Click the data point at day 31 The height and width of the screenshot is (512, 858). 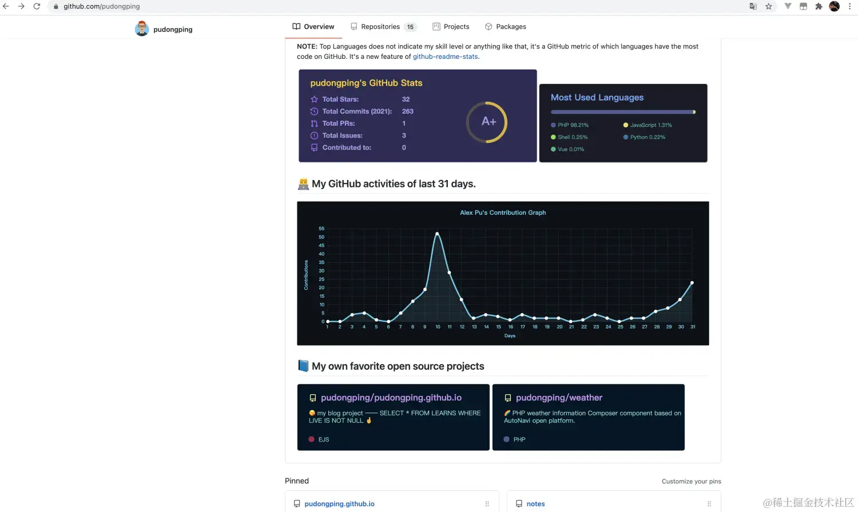(692, 282)
